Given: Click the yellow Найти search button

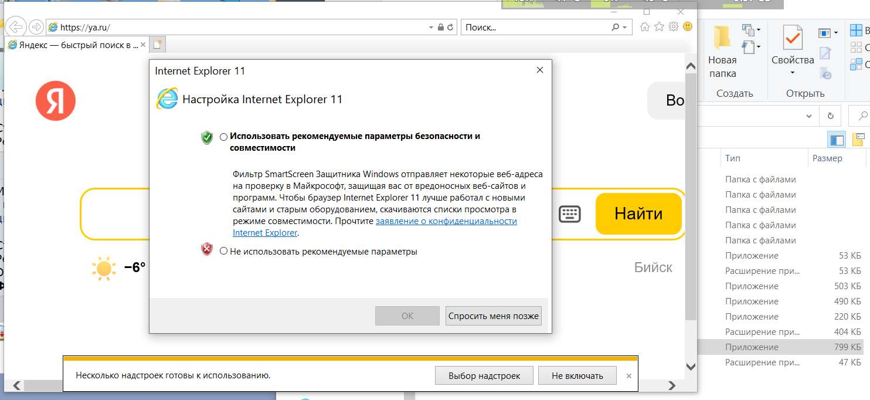Looking at the screenshot, I should click(x=638, y=214).
